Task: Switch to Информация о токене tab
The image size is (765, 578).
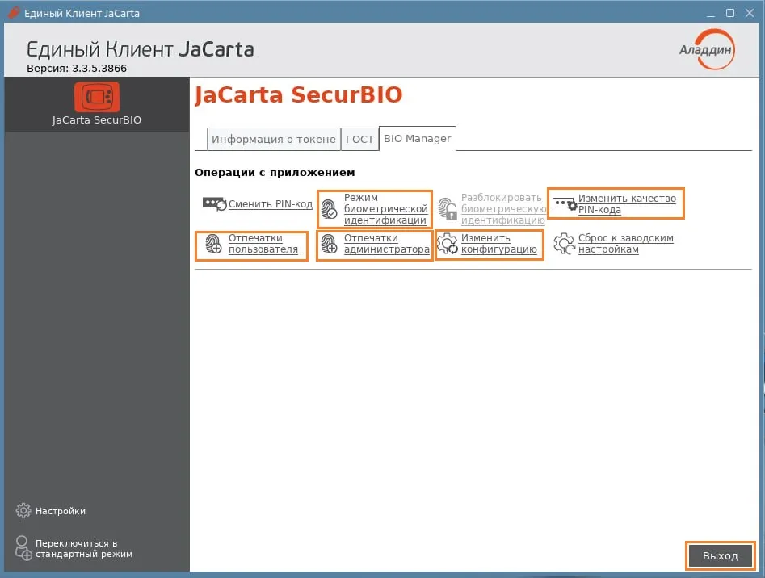Action: [x=274, y=140]
